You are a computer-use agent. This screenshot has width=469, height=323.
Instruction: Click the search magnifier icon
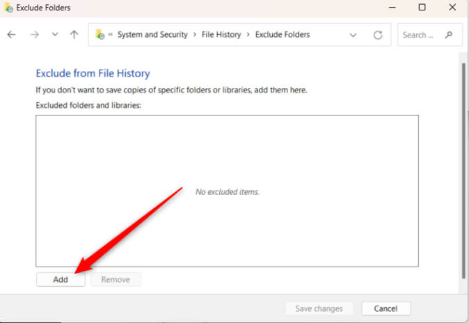[448, 35]
